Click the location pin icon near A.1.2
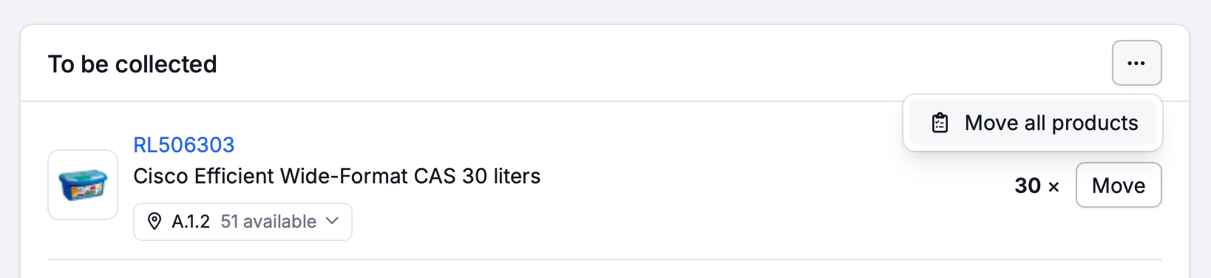Screen dimensions: 1211x278 coord(155,221)
